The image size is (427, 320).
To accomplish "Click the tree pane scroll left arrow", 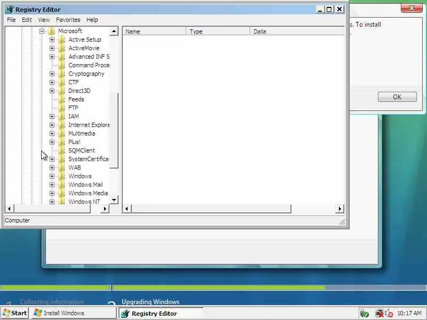I will [9, 209].
